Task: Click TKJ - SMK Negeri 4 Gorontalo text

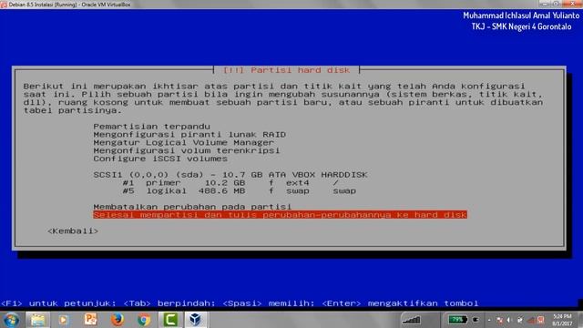Action: pyautogui.click(x=521, y=26)
